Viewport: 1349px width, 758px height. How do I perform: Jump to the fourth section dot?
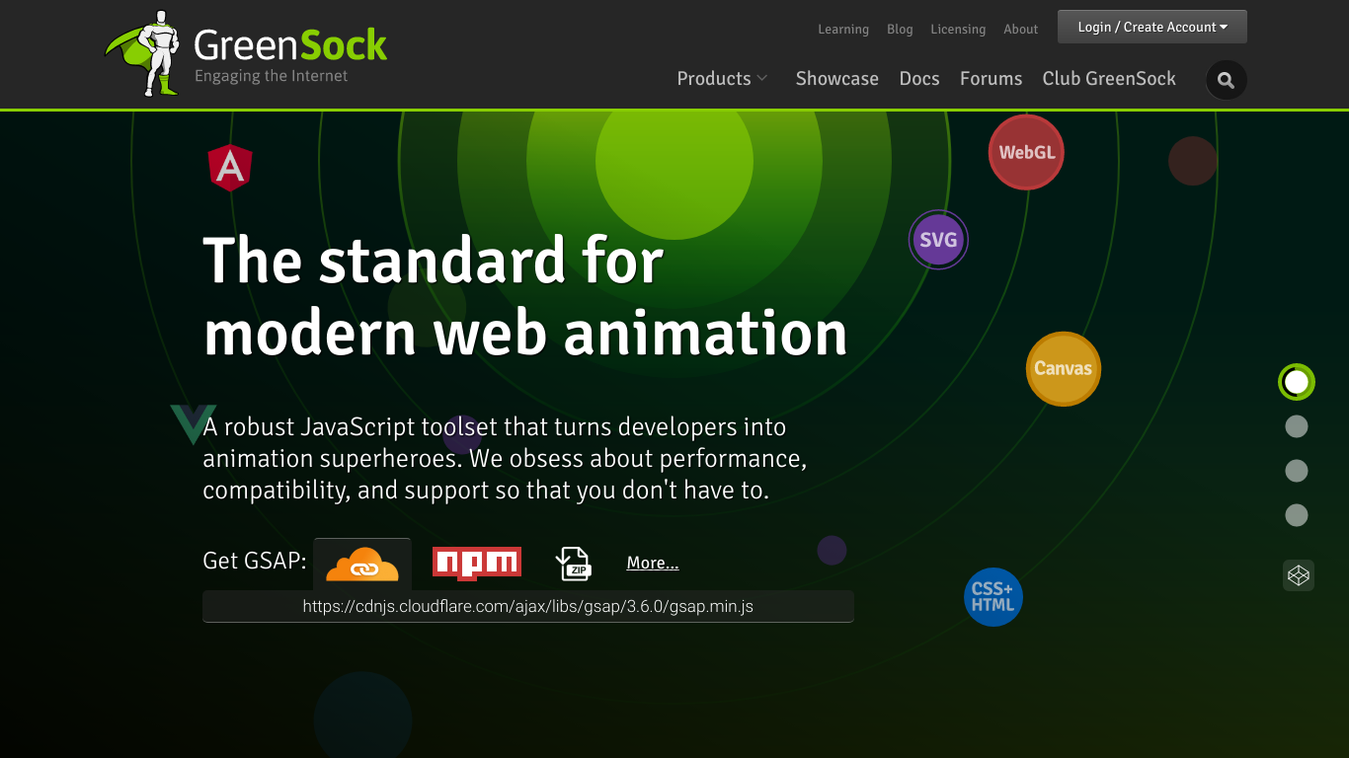(x=1297, y=515)
